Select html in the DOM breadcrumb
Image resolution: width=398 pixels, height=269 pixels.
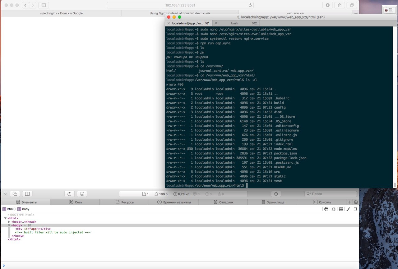tap(8, 209)
